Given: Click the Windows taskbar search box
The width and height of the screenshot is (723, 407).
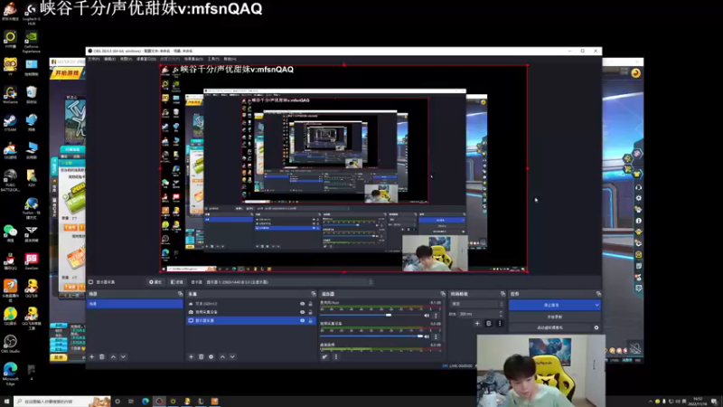Looking at the screenshot, I should pos(61,402).
